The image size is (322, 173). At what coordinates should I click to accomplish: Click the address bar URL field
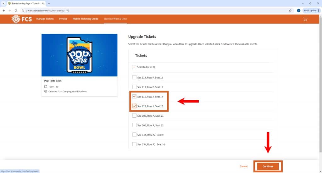click(154, 10)
